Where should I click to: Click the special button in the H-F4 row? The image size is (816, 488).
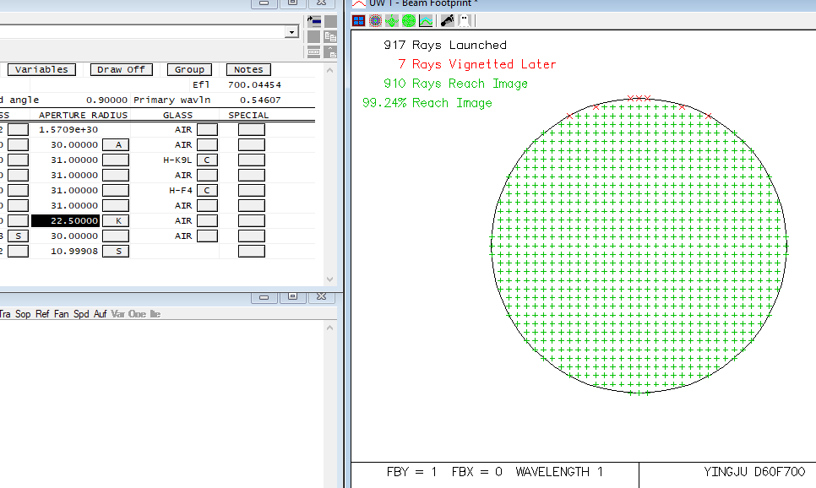point(252,191)
